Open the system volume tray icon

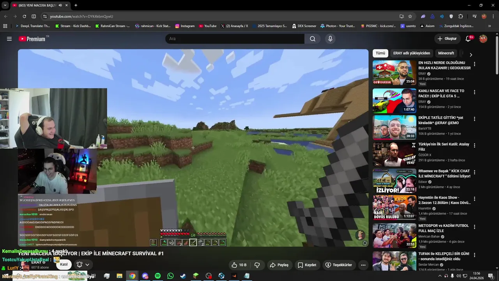458,276
